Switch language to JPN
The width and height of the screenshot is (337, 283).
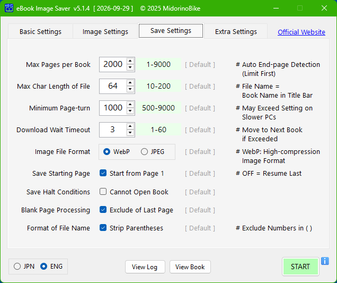[x=24, y=267]
